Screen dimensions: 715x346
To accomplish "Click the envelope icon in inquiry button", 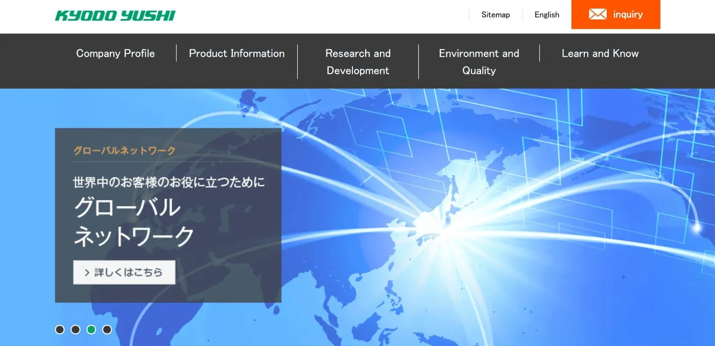I will pos(598,14).
